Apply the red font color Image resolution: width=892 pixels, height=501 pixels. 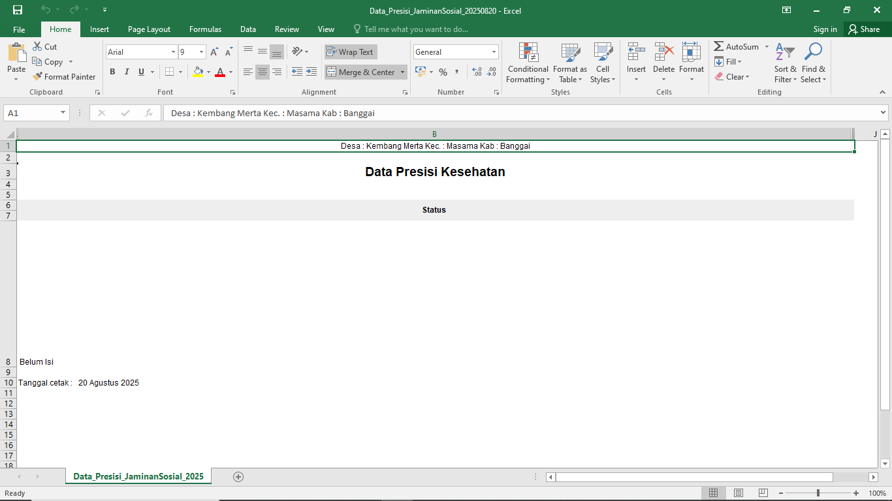coord(220,72)
